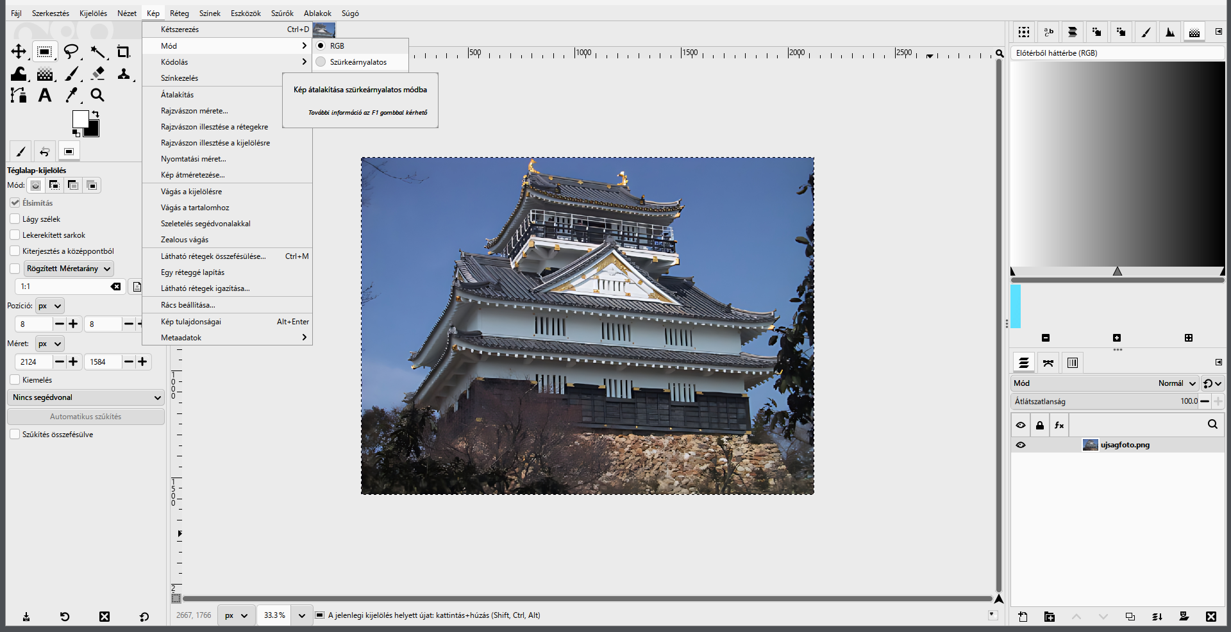Select the Color Picker eyedropper tool
The image size is (1231, 632).
pyautogui.click(x=71, y=96)
